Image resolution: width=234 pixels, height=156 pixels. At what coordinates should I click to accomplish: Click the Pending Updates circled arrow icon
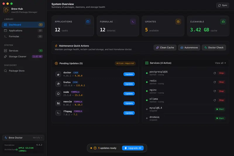coord(56,63)
